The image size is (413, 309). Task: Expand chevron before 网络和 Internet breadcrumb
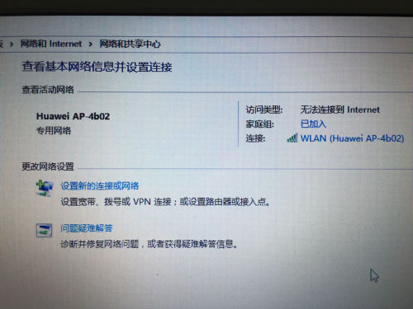(12, 44)
